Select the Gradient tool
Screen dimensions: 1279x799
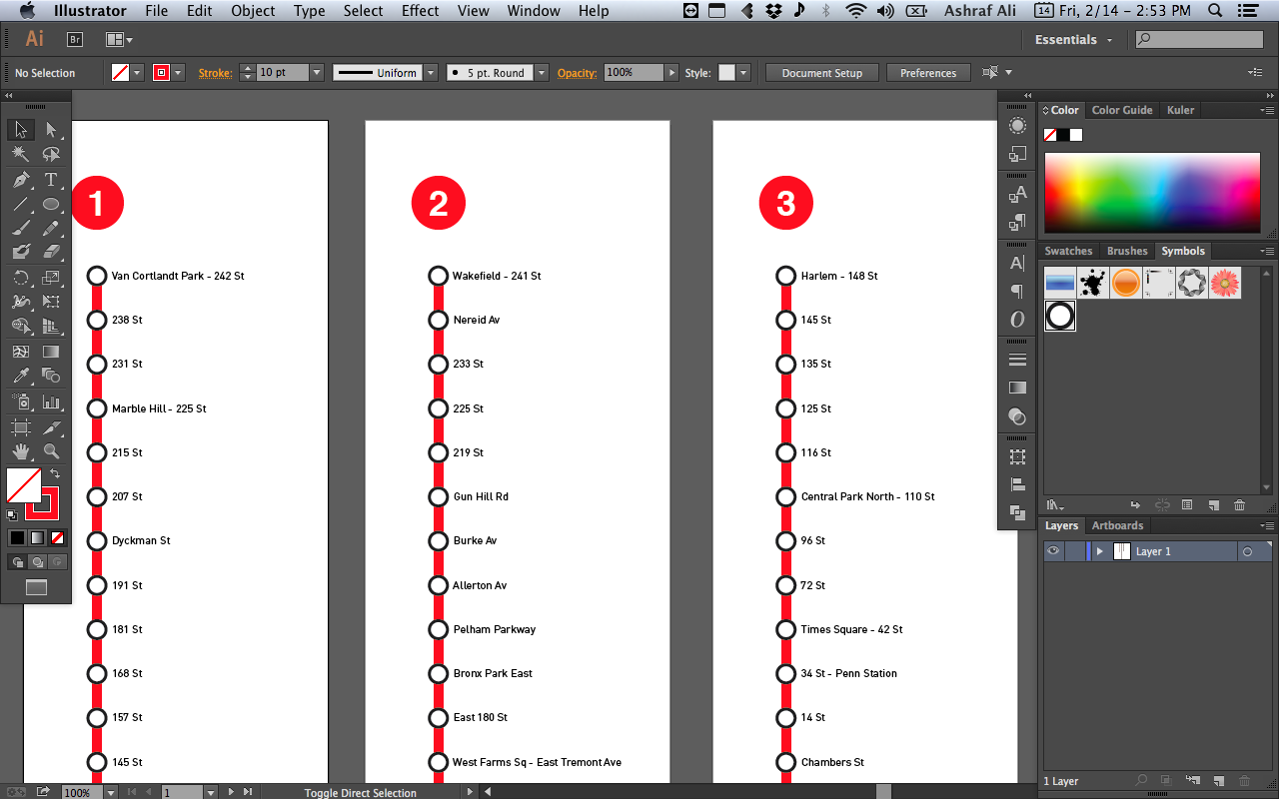(x=51, y=352)
